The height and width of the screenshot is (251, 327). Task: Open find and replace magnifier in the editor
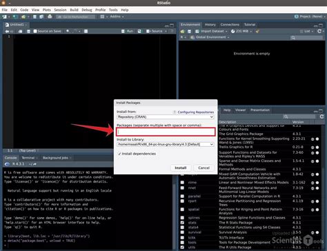68,31
